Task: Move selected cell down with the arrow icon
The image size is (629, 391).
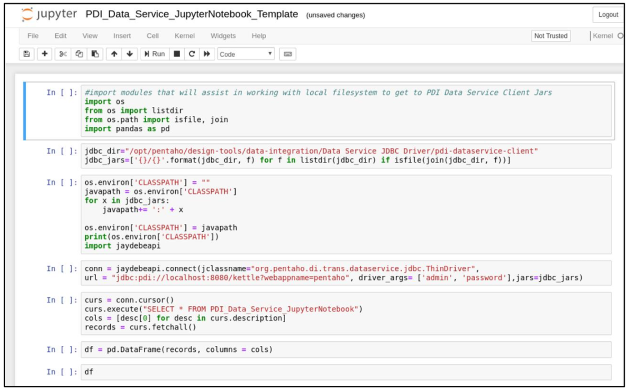Action: [x=130, y=54]
